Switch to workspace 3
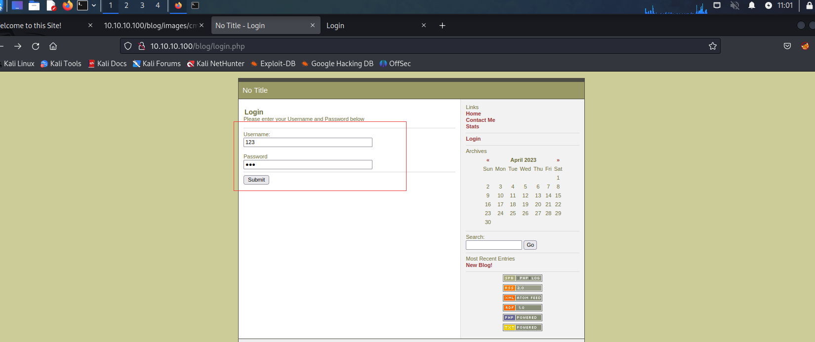 point(142,5)
